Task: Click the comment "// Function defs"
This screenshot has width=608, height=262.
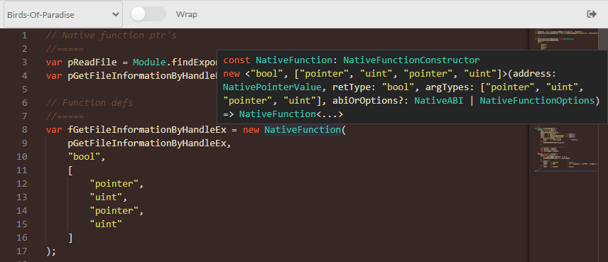Action: (x=89, y=103)
